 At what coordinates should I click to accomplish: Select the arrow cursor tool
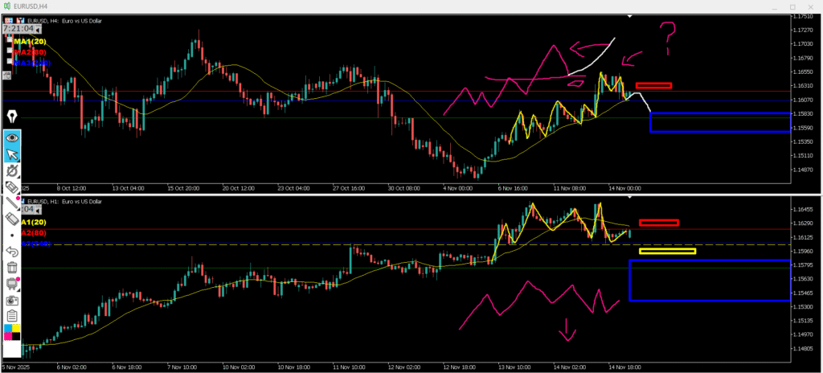tap(12, 154)
